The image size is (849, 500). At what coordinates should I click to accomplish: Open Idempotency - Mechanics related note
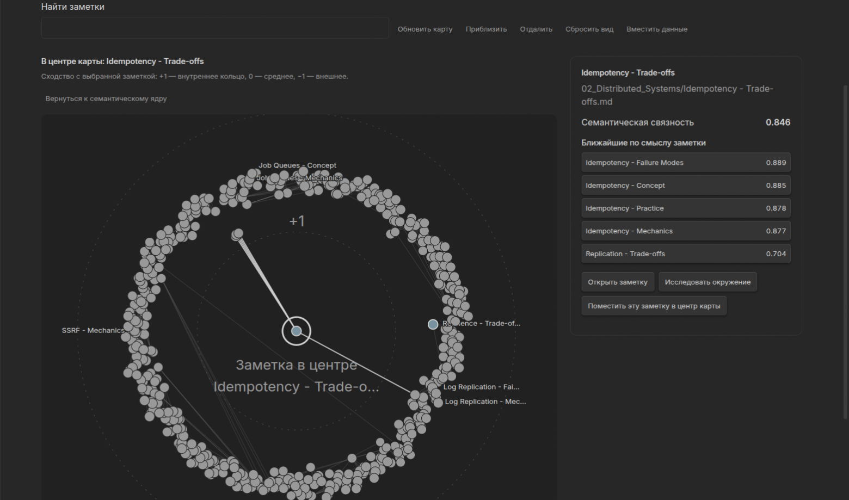(686, 231)
